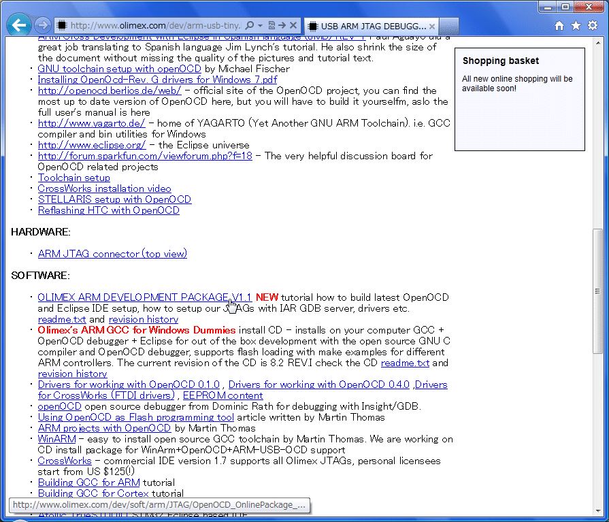
Task: Open the CrossWorks installation video link
Action: click(x=104, y=189)
